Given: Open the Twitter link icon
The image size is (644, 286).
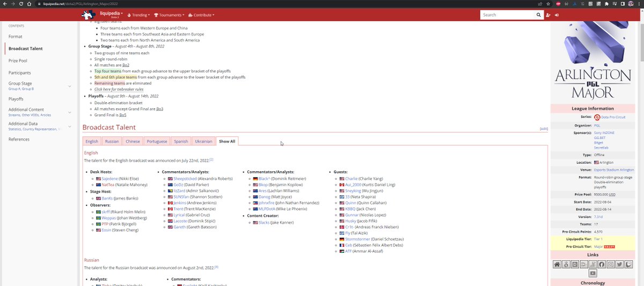Looking at the screenshot, I should click(619, 265).
